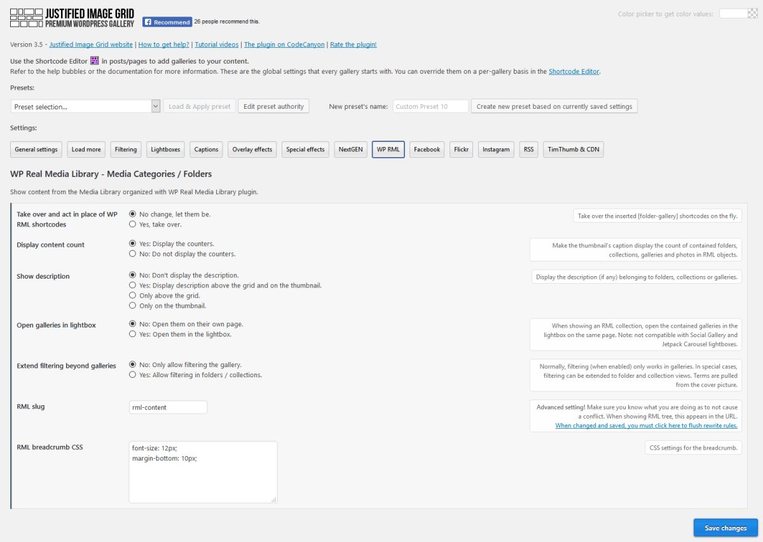This screenshot has width=763, height=542.
Task: Select 'Yes: Allow filtering in folders / collections'
Action: 132,375
